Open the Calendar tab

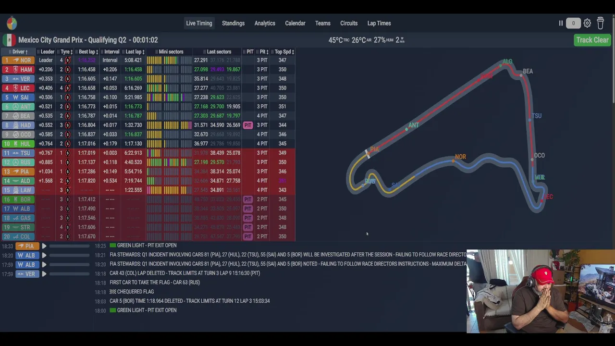point(295,23)
